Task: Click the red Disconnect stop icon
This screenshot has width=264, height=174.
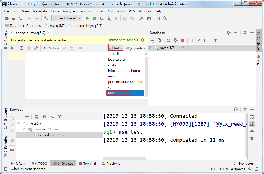Action: (183, 40)
